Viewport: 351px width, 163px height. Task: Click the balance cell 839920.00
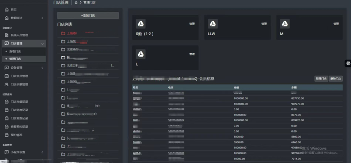[297, 120]
